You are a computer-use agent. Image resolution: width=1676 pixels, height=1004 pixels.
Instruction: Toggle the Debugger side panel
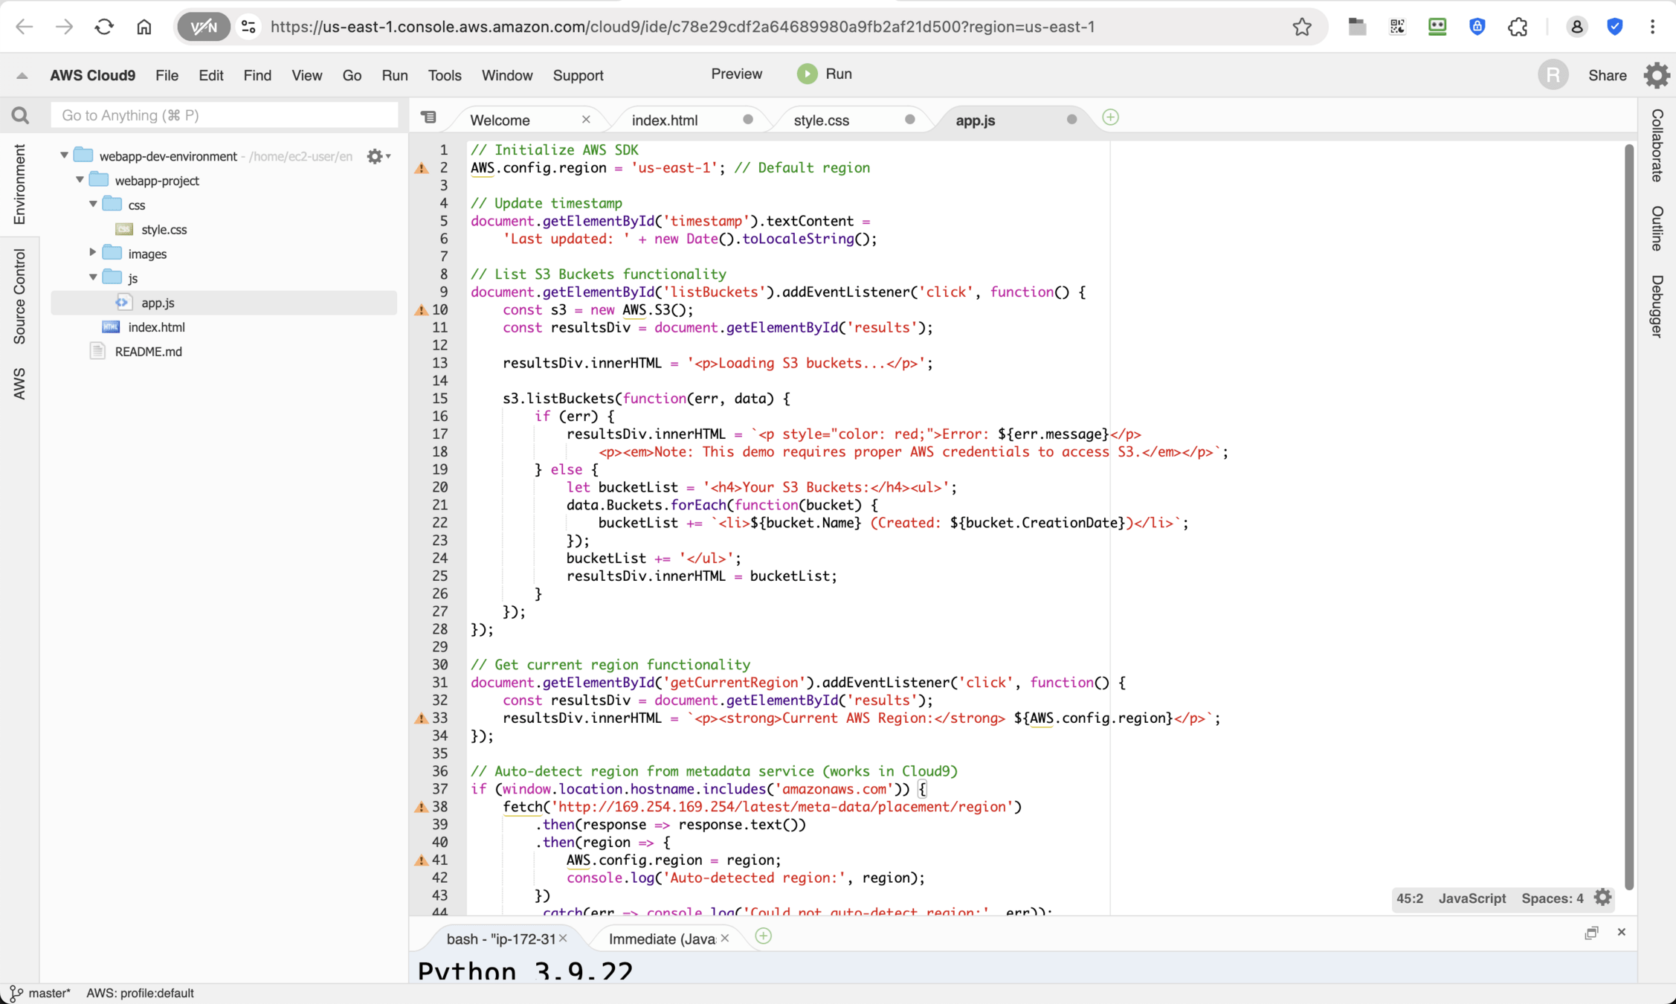pos(1657,306)
